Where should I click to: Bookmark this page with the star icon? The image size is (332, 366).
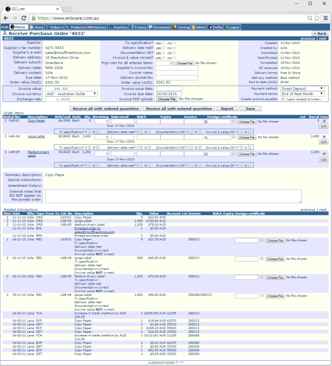point(317,18)
